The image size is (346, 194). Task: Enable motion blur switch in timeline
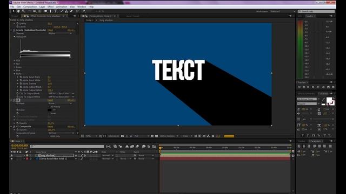click(137, 147)
